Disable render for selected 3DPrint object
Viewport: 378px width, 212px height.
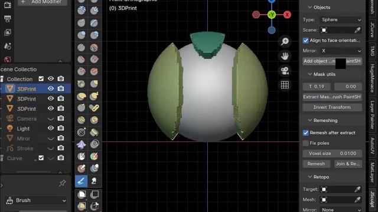[61, 88]
